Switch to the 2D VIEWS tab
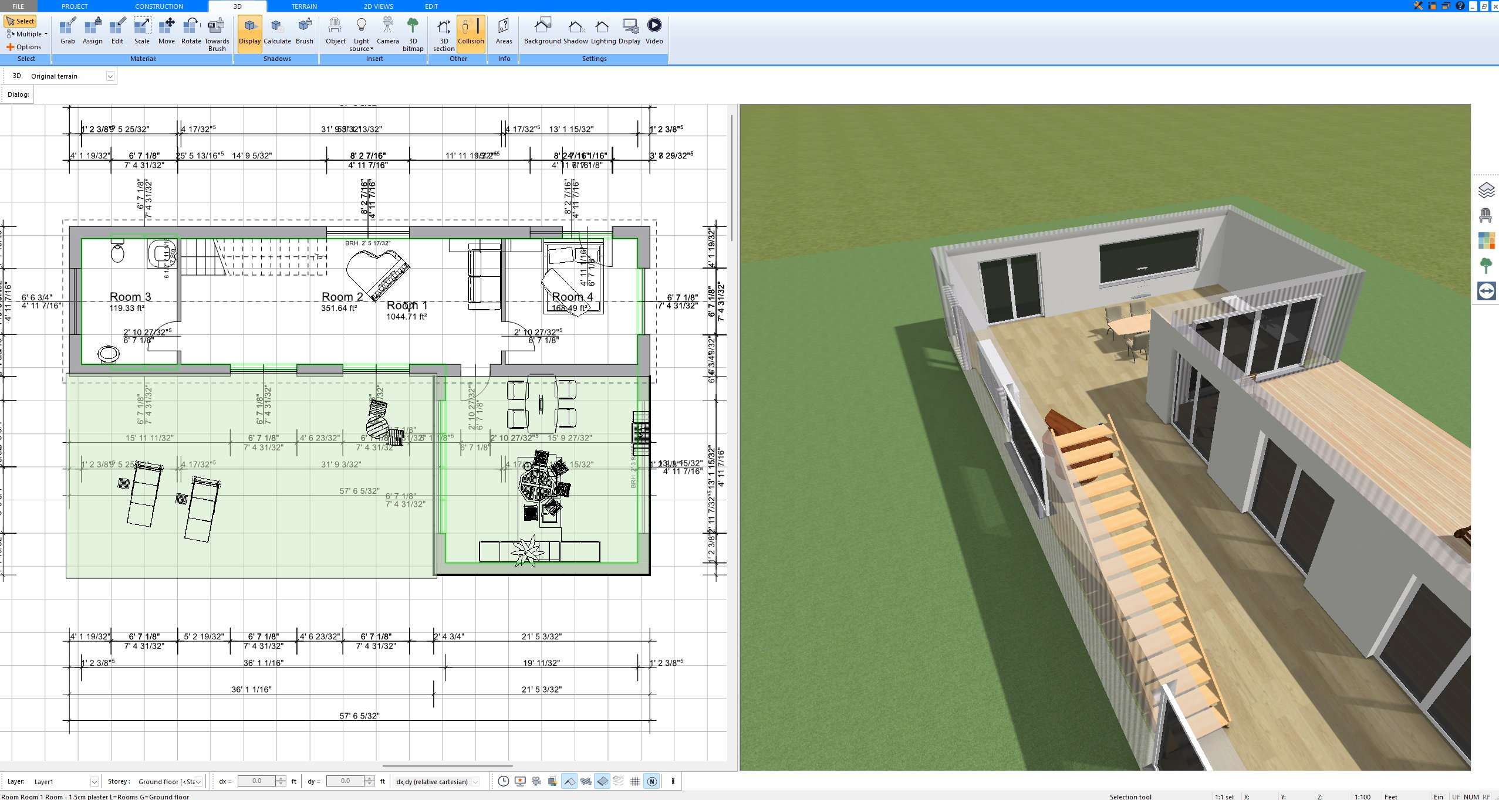The image size is (1499, 800). point(379,6)
